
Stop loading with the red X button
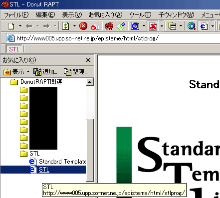coord(83,26)
